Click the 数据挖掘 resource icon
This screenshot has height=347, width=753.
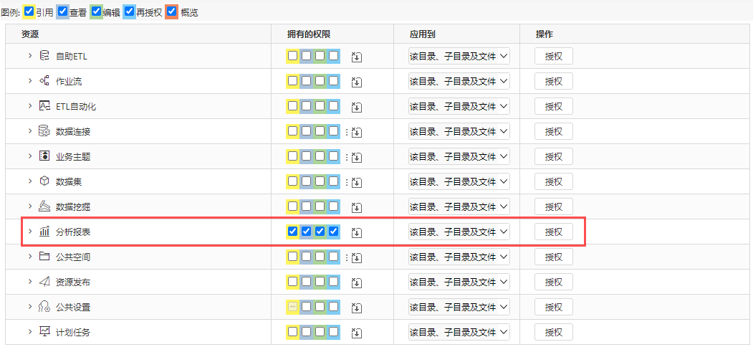tap(44, 206)
